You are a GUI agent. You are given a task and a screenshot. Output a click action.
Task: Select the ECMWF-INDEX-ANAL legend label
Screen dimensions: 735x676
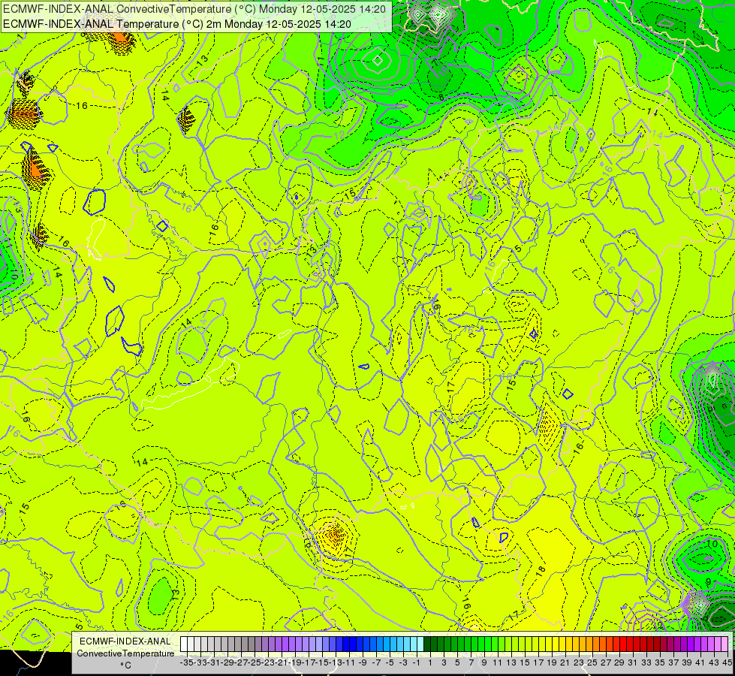click(125, 641)
